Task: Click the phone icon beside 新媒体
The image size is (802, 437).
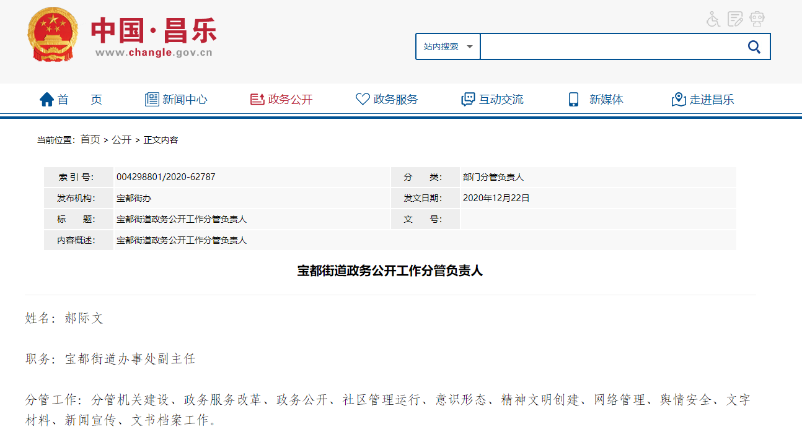Action: tap(573, 100)
